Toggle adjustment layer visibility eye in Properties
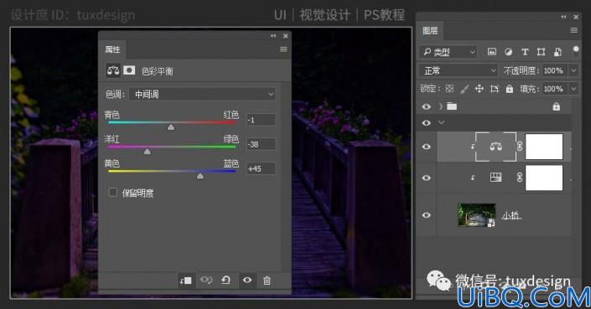 point(247,280)
